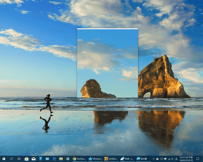This screenshot has width=203, height=162.
Task: Open File Explorer
Action: 61,159
